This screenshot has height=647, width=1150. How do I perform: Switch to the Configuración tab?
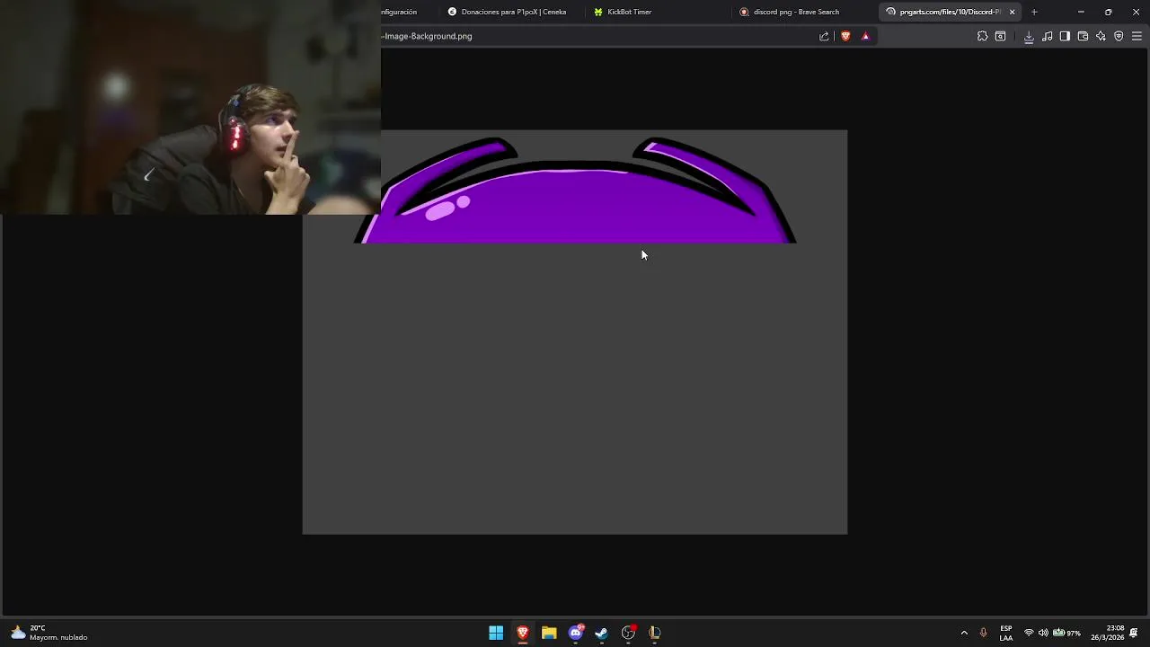[x=409, y=12]
